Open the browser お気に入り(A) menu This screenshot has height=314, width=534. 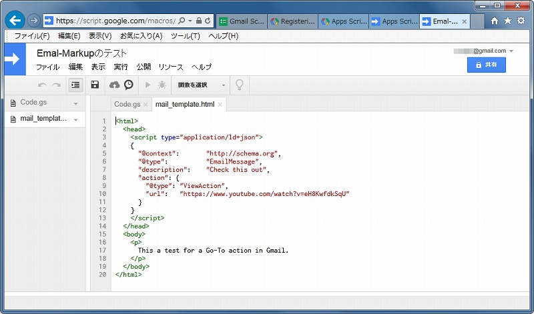(142, 36)
